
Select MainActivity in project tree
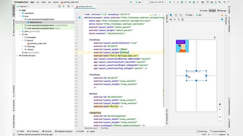(36, 22)
